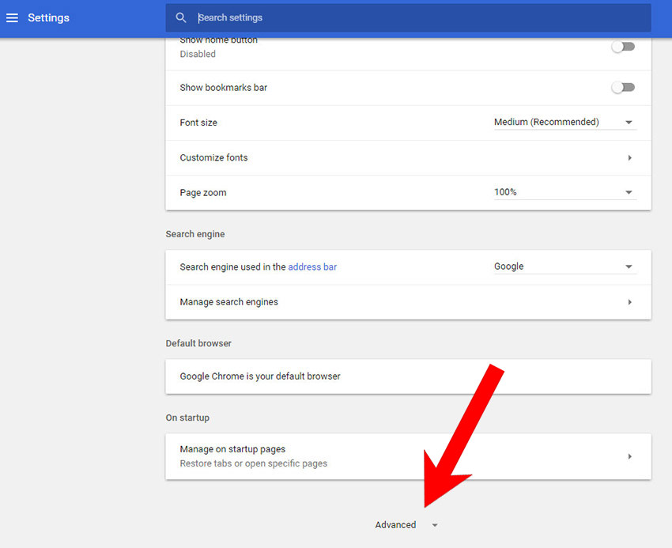
Task: Click Show bookmarks bar label
Action: (x=223, y=88)
